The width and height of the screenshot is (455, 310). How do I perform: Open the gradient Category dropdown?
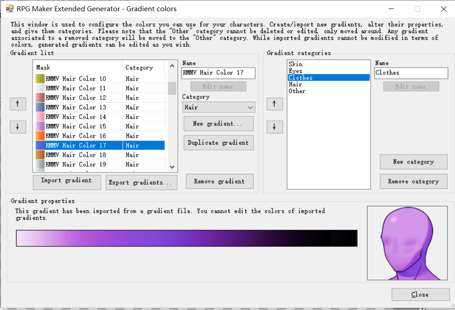tap(219, 108)
